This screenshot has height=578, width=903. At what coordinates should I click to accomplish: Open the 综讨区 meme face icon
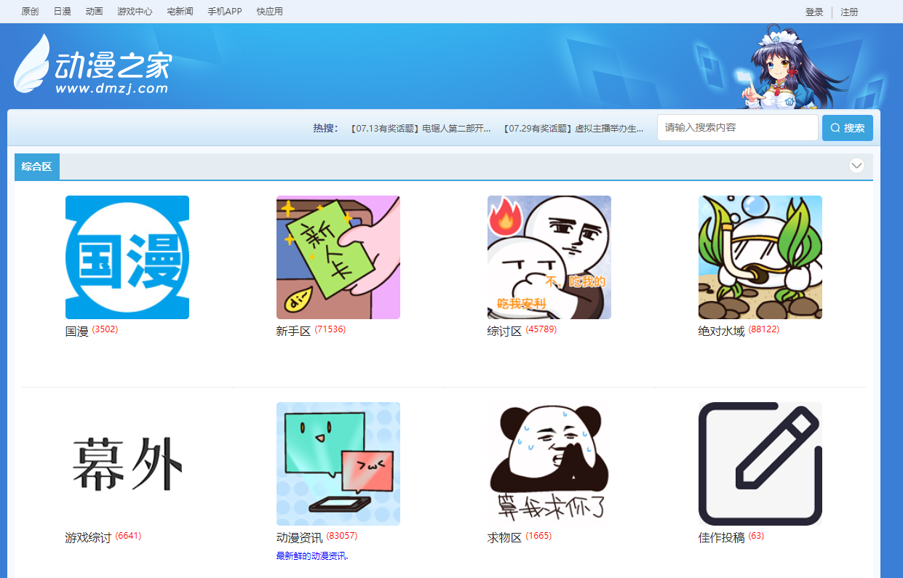tap(549, 257)
